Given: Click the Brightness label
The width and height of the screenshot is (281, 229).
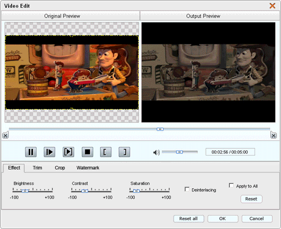Looking at the screenshot, I should (x=24, y=184).
